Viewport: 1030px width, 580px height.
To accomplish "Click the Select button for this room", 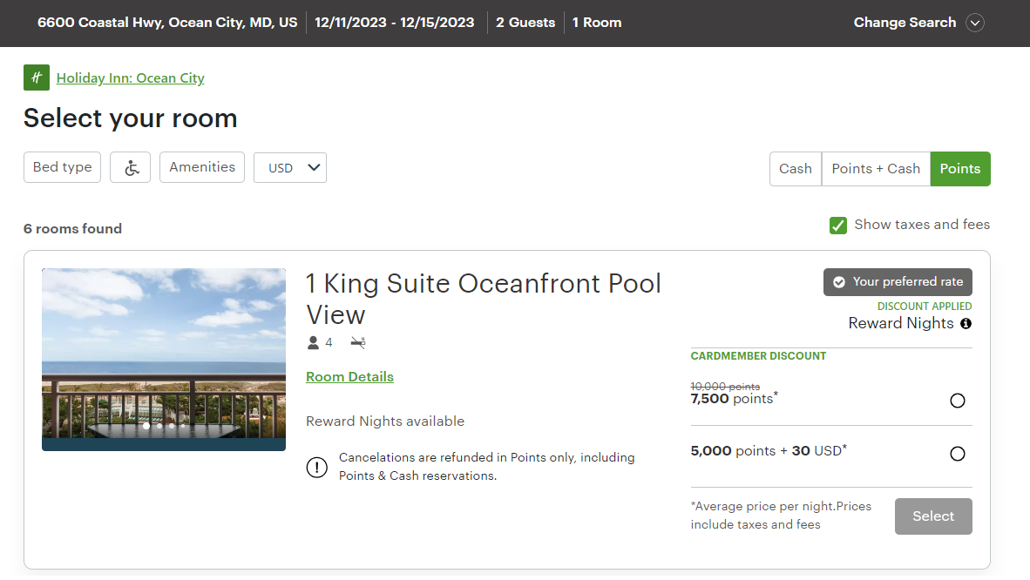I will point(933,516).
